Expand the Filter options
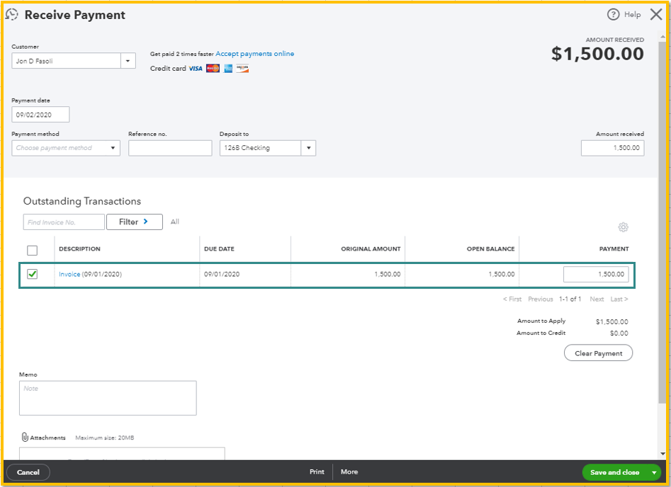Image resolution: width=671 pixels, height=487 pixels. click(x=135, y=222)
